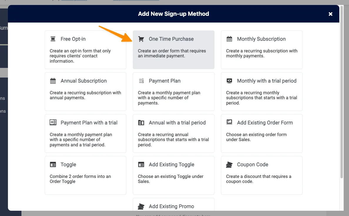Image resolution: width=349 pixels, height=216 pixels.
Task: Click the Monthly Subscription calendar icon
Action: pos(229,39)
